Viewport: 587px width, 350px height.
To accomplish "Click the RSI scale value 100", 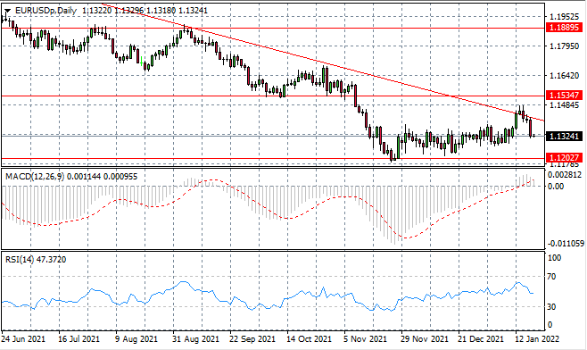I will coord(554,258).
